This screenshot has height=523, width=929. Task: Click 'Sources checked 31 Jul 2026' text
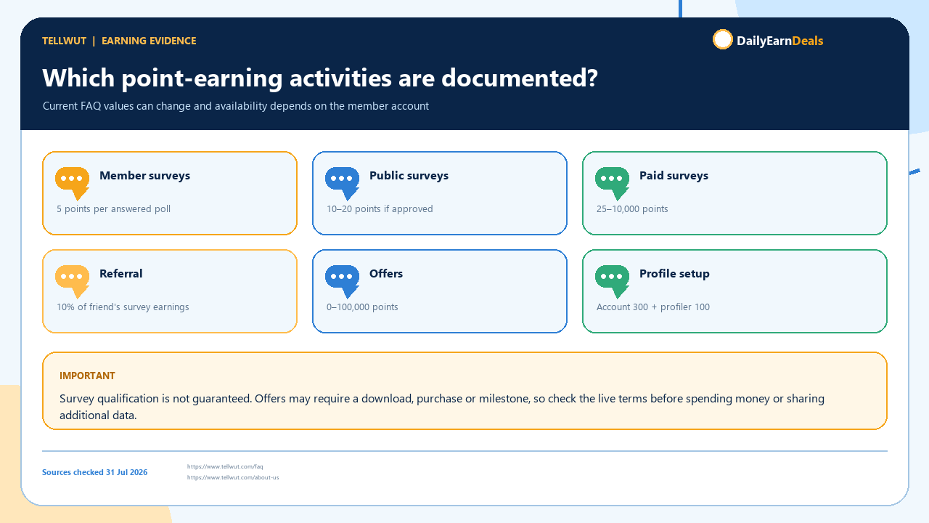94,472
